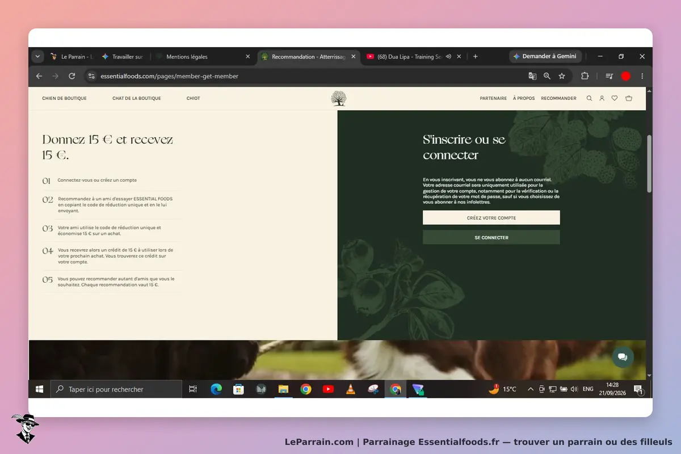Open media controls icon in Chrome toolbar
681x454 pixels.
coord(609,76)
